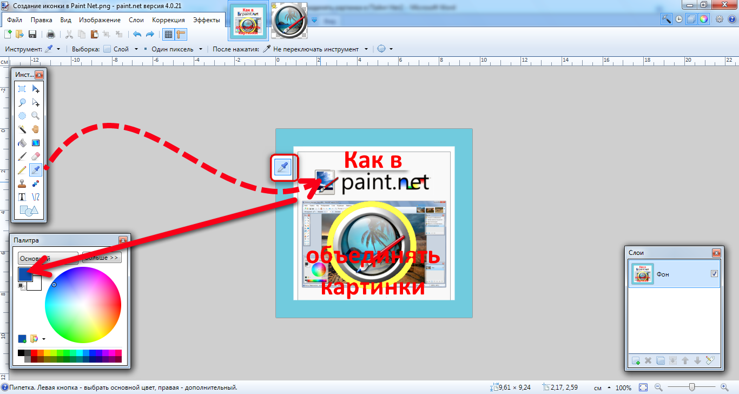The height and width of the screenshot is (394, 739).
Task: Open the Вид menu
Action: [66, 20]
